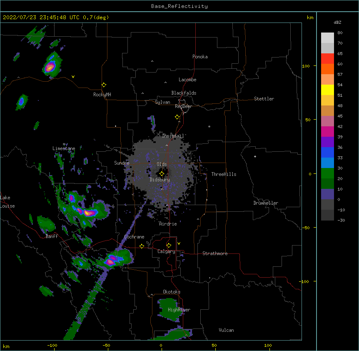Screen dimensions: 359x351
Task: Click the bright yellow 54-51 dBZ swatch
Action: [327, 90]
